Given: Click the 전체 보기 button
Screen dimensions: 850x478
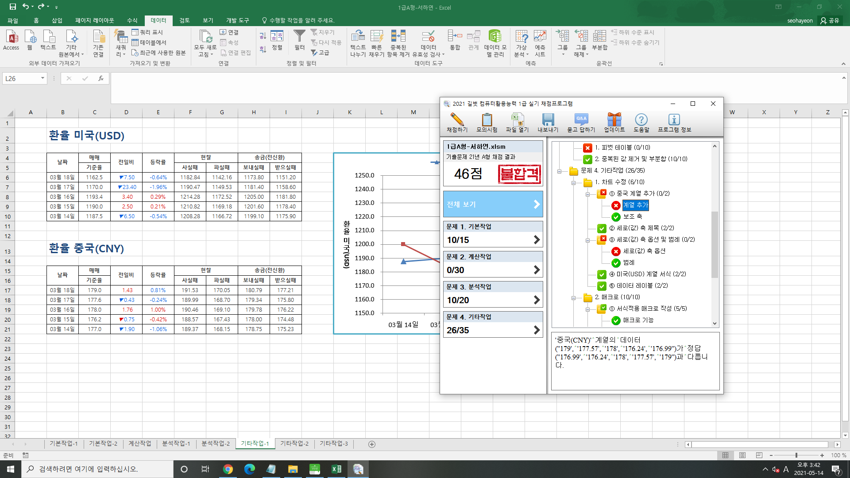Looking at the screenshot, I should (x=493, y=204).
